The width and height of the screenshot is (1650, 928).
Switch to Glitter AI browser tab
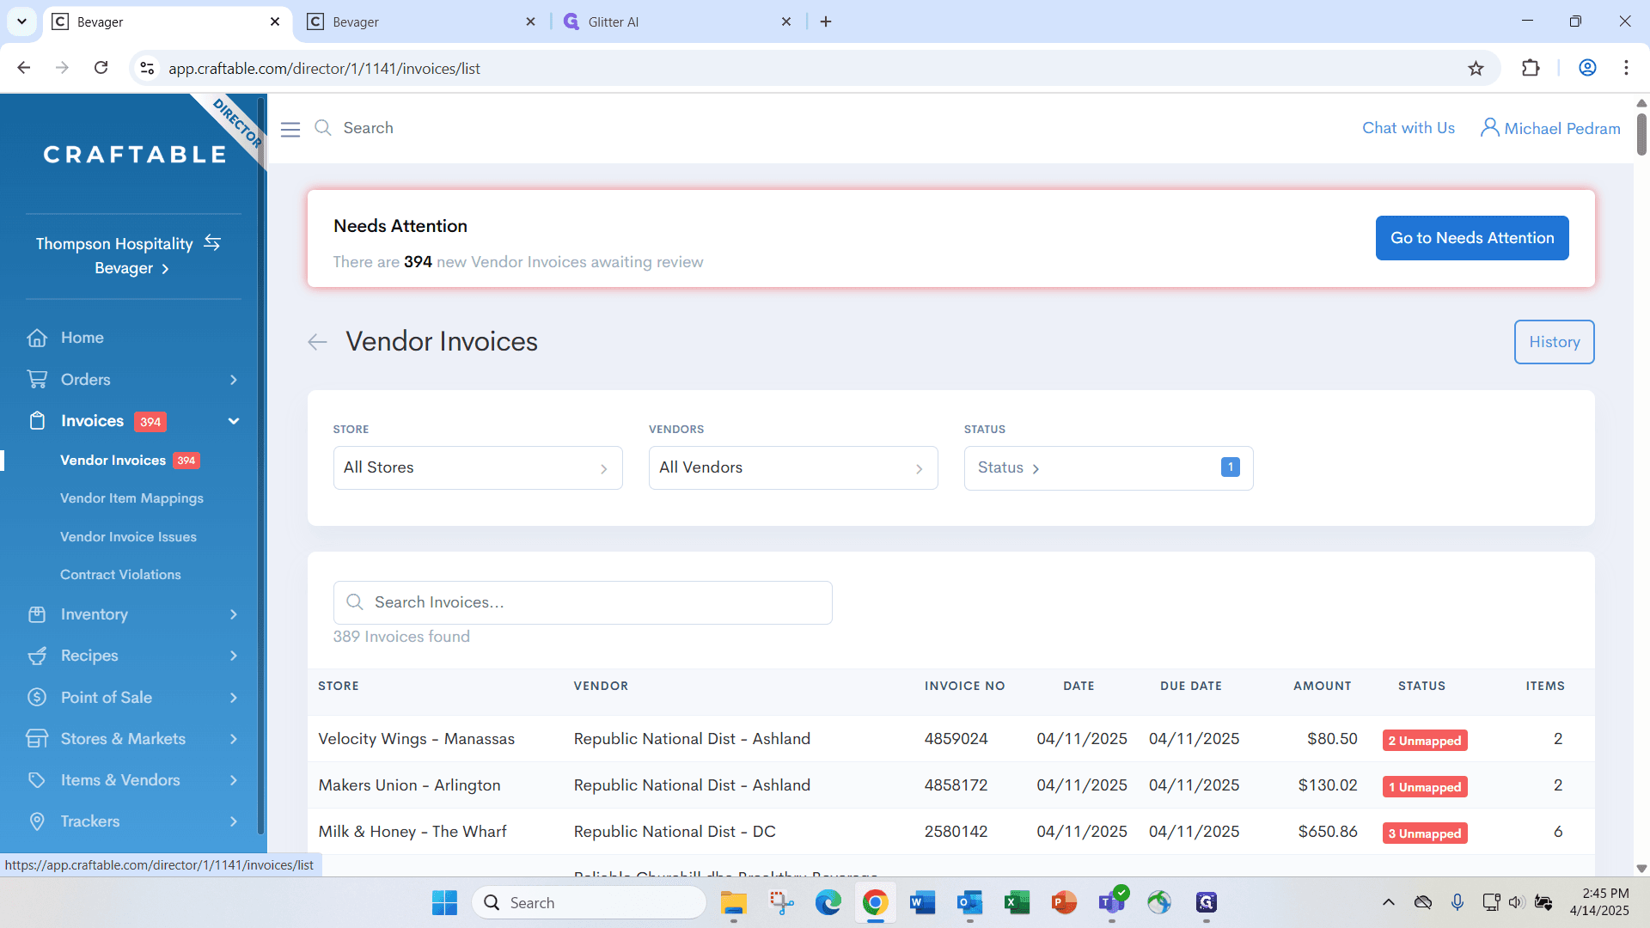tap(677, 21)
